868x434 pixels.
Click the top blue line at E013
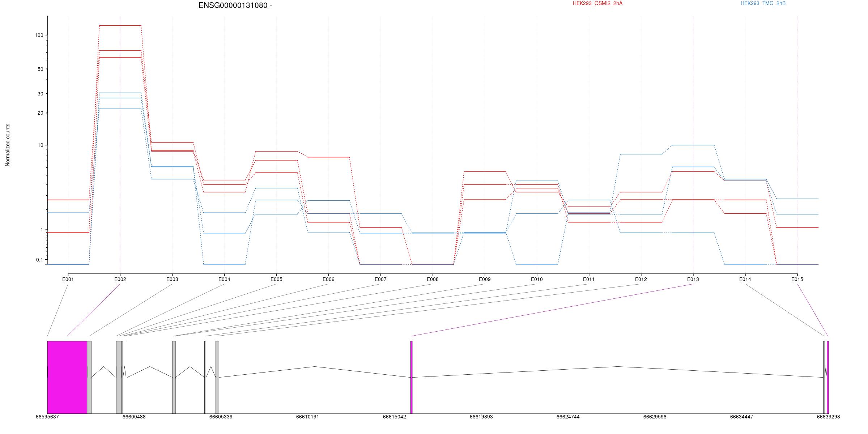(x=693, y=145)
